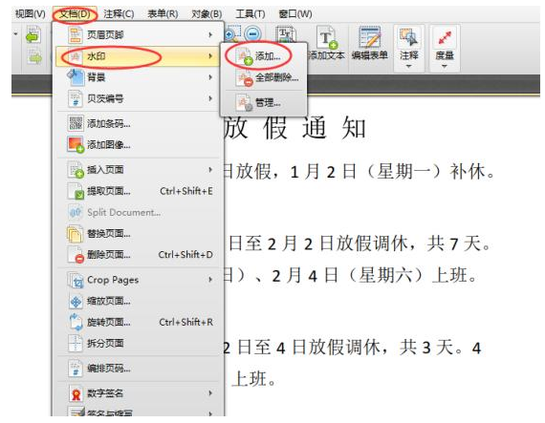This screenshot has width=545, height=423.
Task: Click 管理... in watermark submenu
Action: (264, 103)
